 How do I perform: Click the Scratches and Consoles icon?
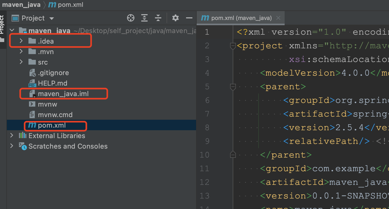pyautogui.click(x=23, y=146)
